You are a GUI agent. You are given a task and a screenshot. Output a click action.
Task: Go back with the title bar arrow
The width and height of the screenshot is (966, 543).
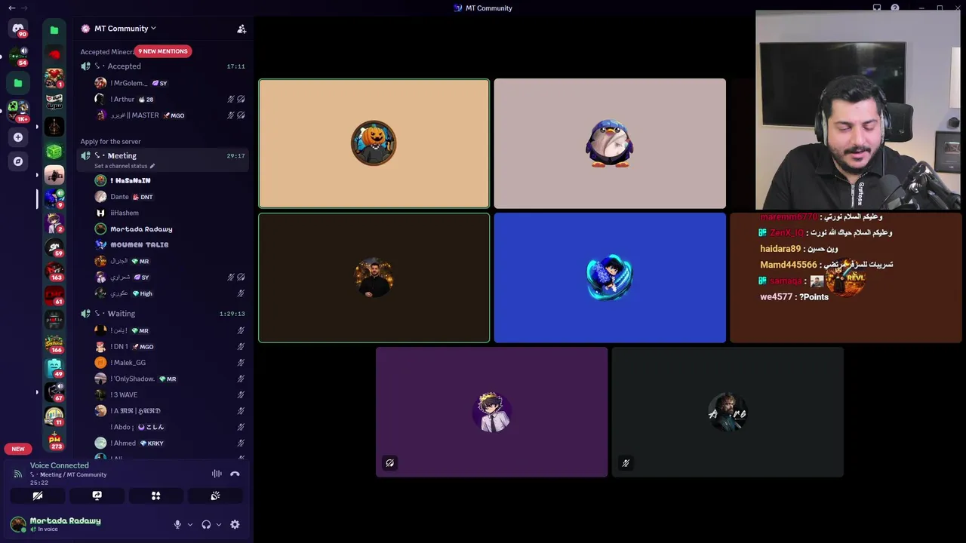tap(11, 8)
